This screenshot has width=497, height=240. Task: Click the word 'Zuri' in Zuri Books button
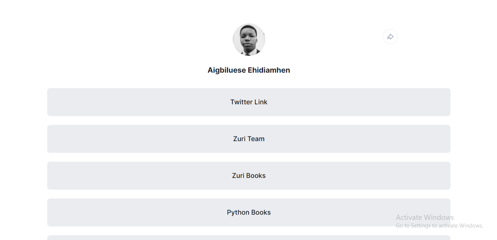(x=238, y=176)
